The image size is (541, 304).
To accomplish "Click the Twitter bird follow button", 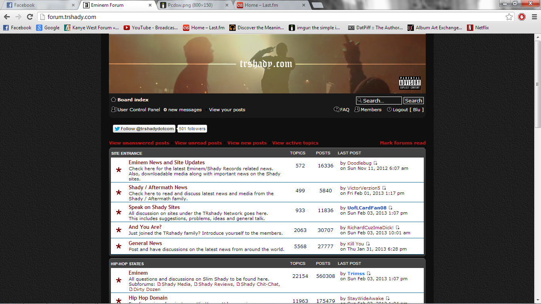I will coord(144,129).
